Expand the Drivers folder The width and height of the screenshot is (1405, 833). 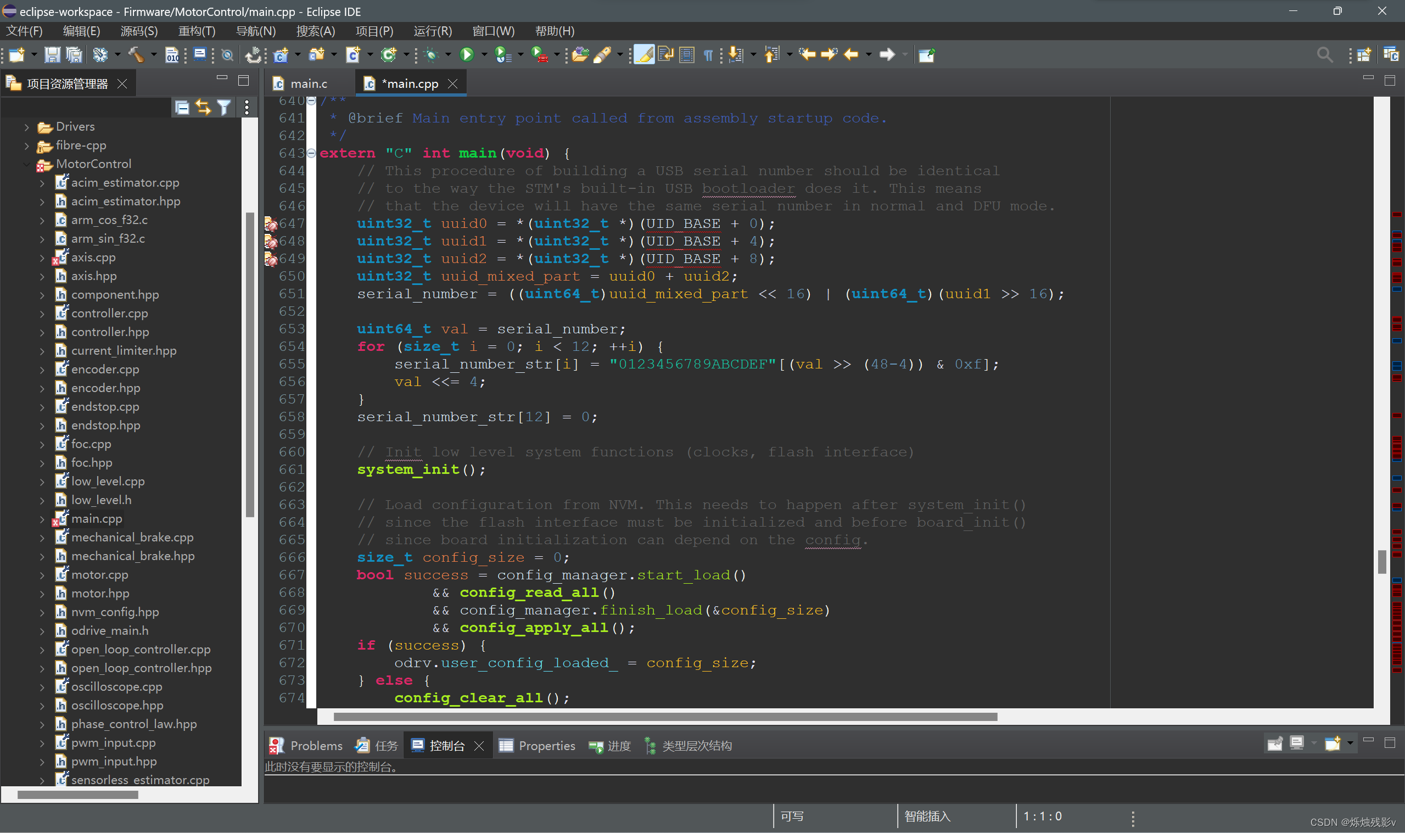pyautogui.click(x=26, y=127)
